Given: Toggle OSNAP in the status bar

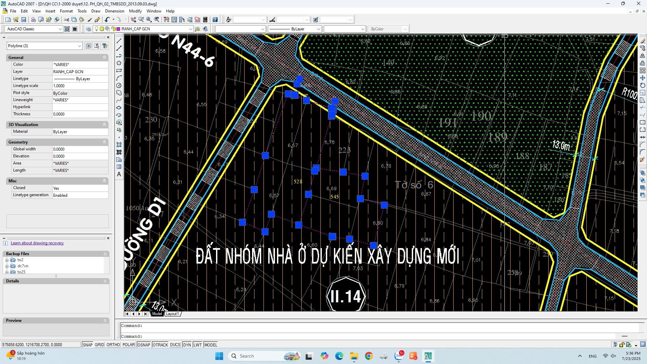Looking at the screenshot, I should pos(144,345).
